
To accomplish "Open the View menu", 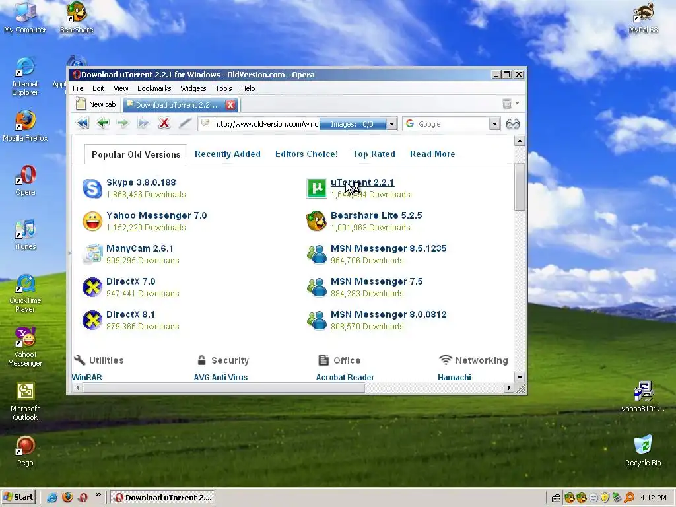I will pyautogui.click(x=121, y=88).
